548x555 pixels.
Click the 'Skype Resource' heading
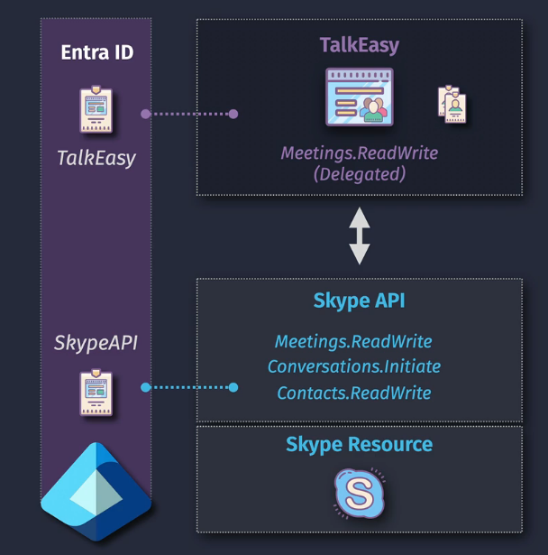click(360, 445)
